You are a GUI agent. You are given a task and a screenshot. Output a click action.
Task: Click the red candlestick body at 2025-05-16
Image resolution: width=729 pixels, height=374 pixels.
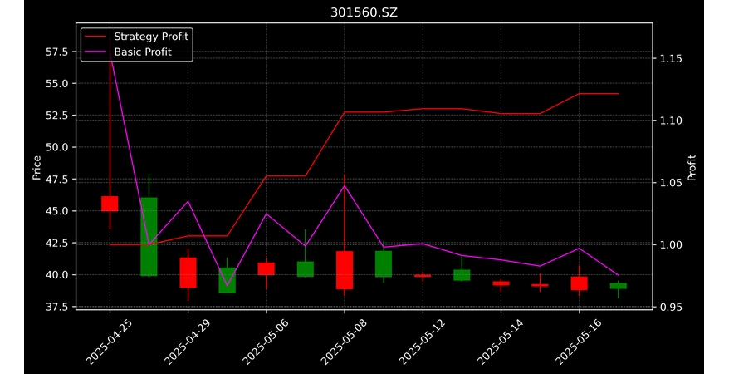click(579, 283)
